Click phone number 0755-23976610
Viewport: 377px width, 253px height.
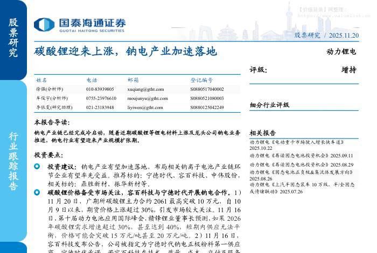coord(101,98)
